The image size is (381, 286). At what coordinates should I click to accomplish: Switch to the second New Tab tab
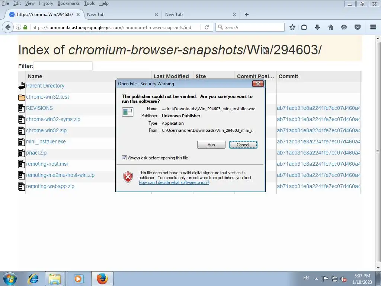pos(200,15)
